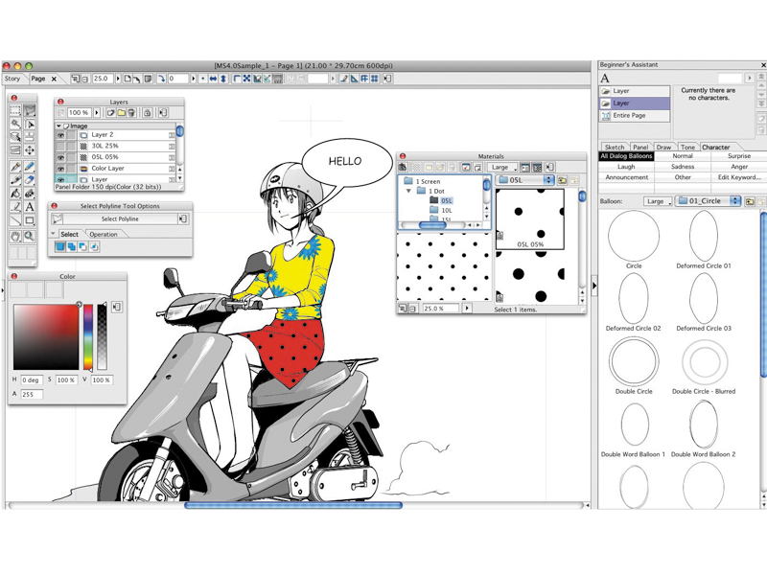
Task: Click the alpha transparency slider
Action: click(102, 337)
